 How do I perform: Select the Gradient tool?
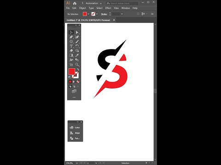[71, 55]
